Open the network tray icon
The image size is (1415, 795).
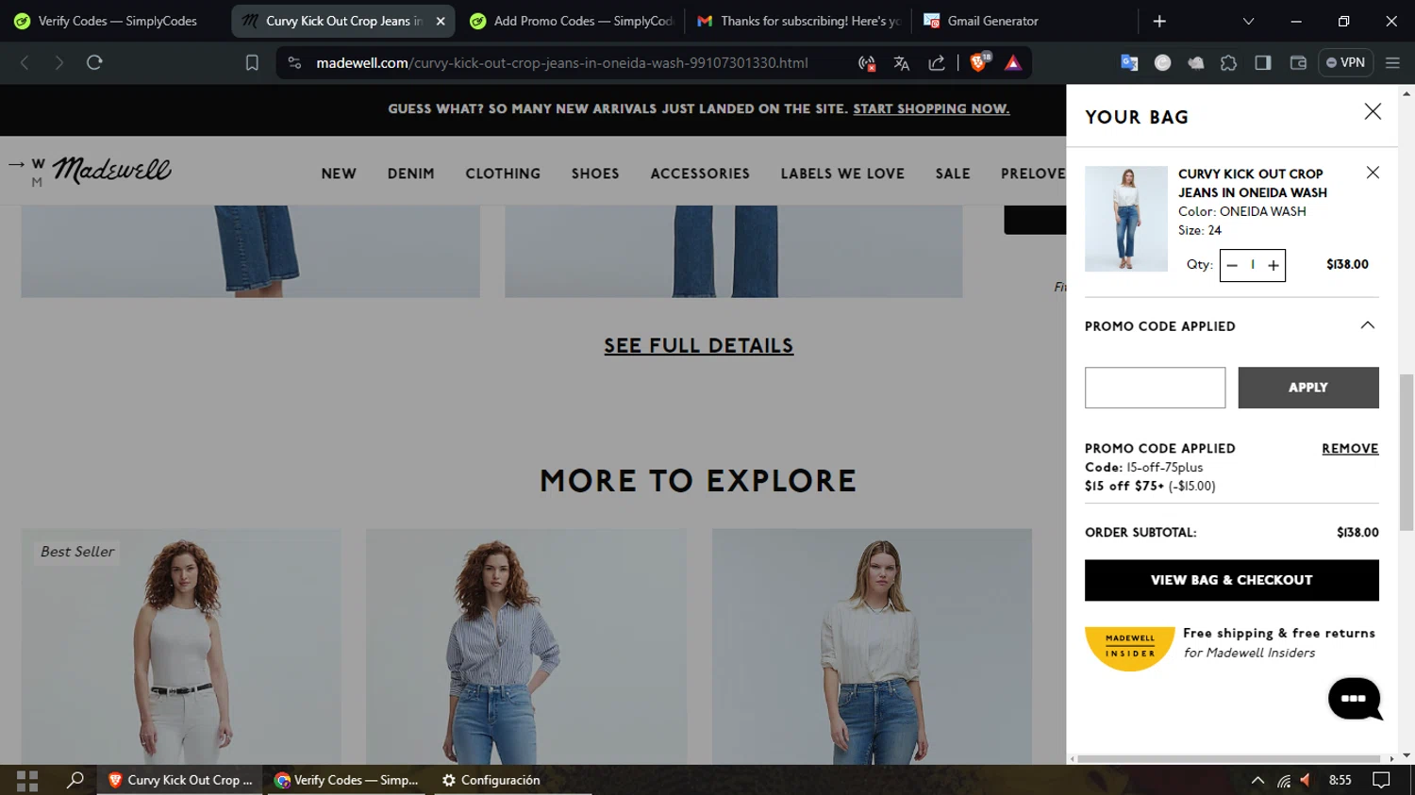click(1283, 780)
